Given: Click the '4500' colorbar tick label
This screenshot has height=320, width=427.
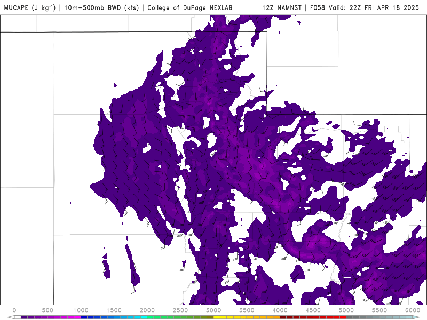Looking at the screenshot, I should (313, 310).
